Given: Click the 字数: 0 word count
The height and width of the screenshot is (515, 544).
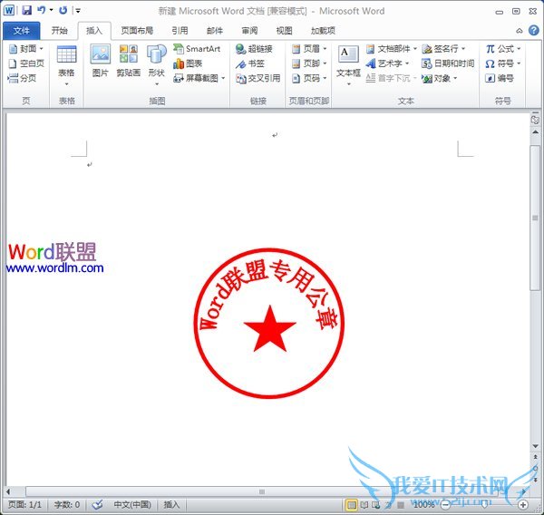Looking at the screenshot, I should [x=67, y=504].
